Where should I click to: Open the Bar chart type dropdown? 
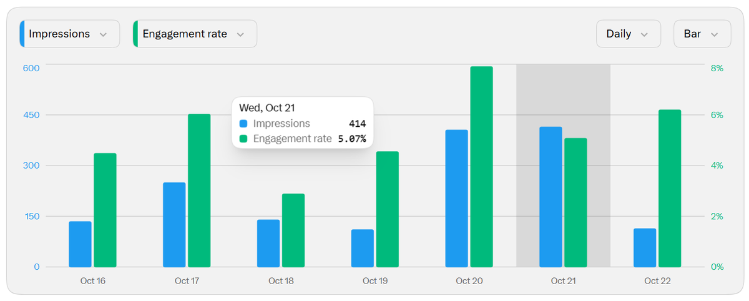(x=702, y=34)
